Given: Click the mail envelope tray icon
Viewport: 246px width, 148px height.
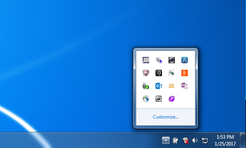Looking at the screenshot, I should click(x=172, y=86).
